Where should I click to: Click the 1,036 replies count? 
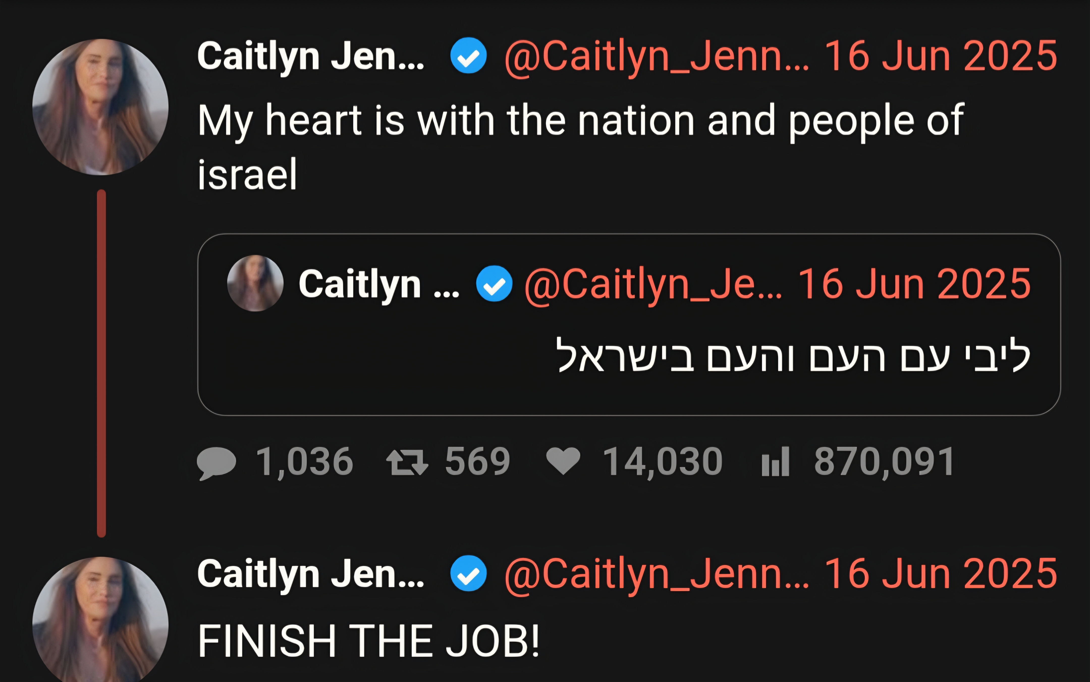point(305,462)
